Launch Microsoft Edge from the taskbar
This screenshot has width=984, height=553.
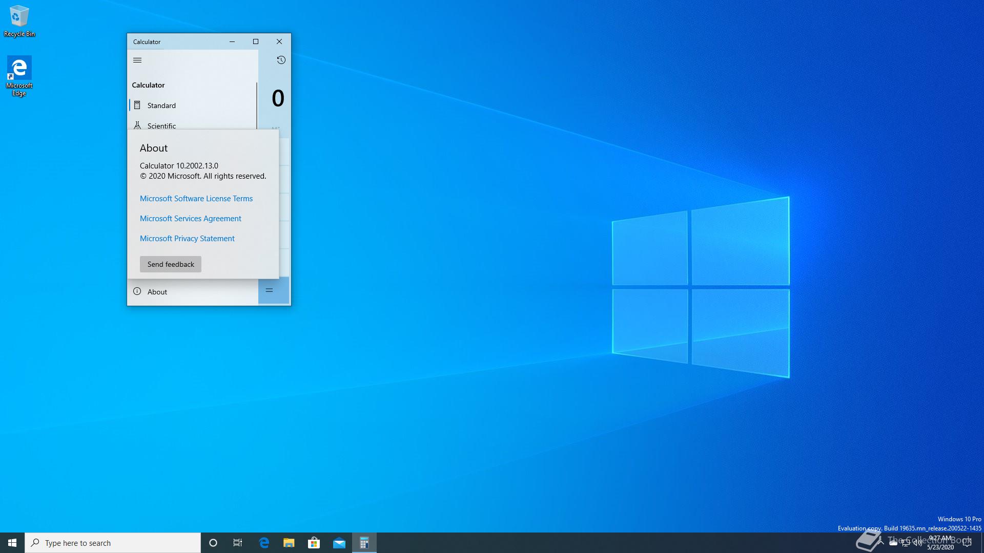click(x=264, y=543)
